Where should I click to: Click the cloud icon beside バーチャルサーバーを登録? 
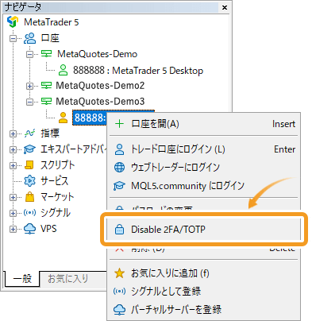pyautogui.click(x=119, y=310)
